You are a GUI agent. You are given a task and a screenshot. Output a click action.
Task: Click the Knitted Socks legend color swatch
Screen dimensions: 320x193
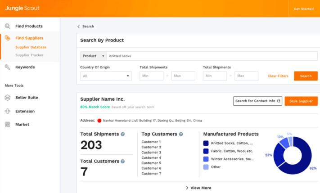tap(206, 143)
